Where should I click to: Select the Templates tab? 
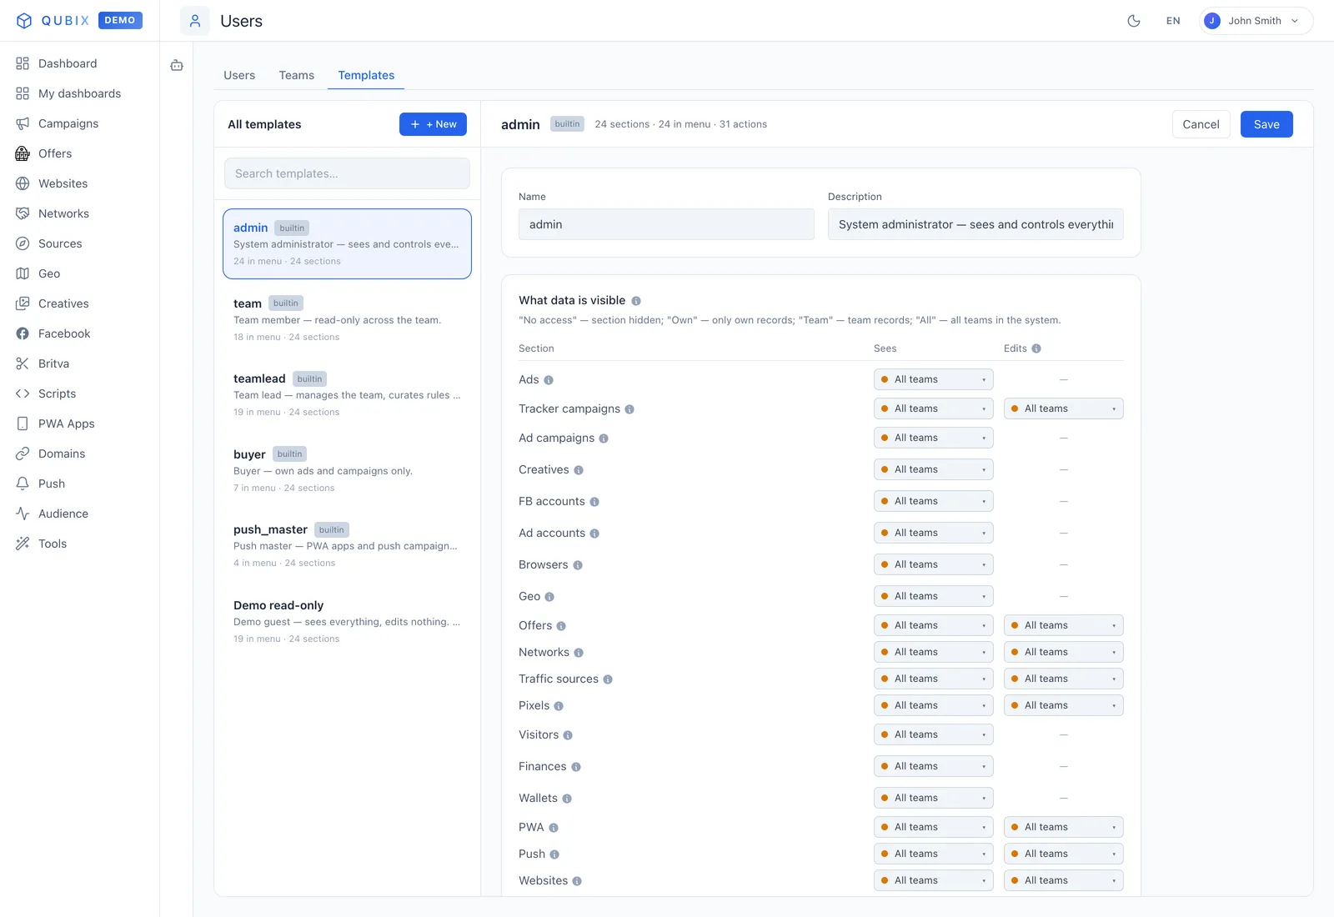click(x=366, y=75)
